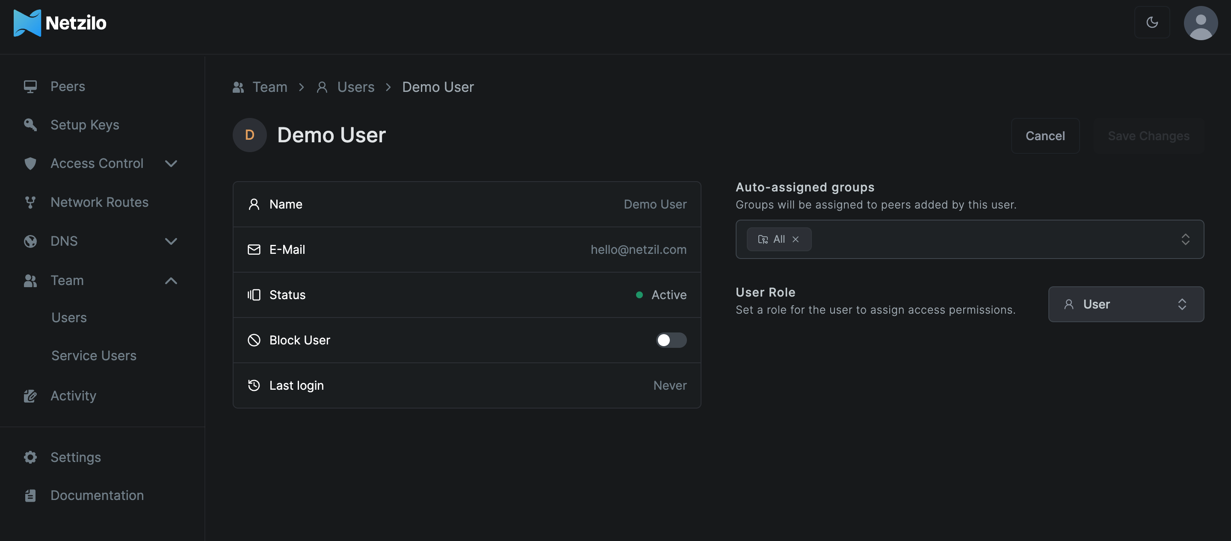
Task: Click the Users person icon in breadcrumb
Action: tap(322, 87)
